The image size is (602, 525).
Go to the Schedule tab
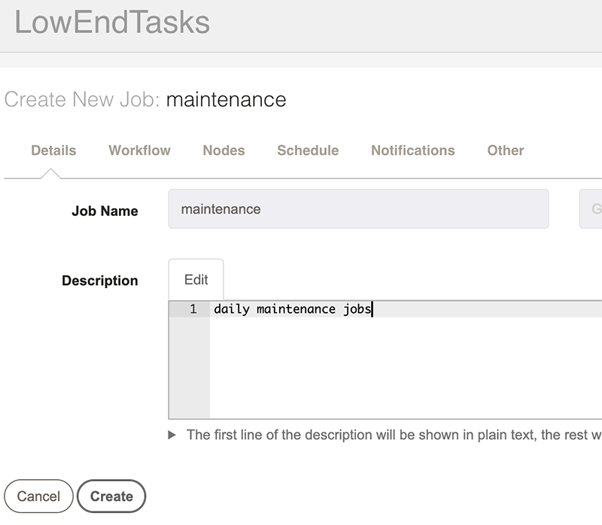pos(308,150)
